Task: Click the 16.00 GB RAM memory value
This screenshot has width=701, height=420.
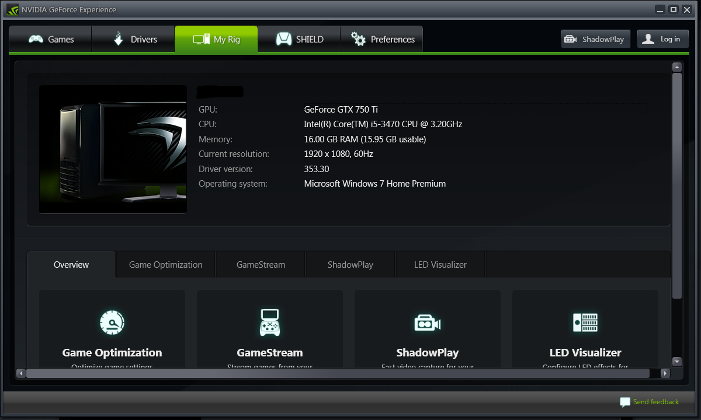Action: (x=365, y=139)
